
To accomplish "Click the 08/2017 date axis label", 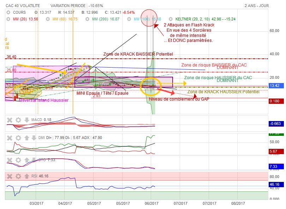I will coord(238,203).
